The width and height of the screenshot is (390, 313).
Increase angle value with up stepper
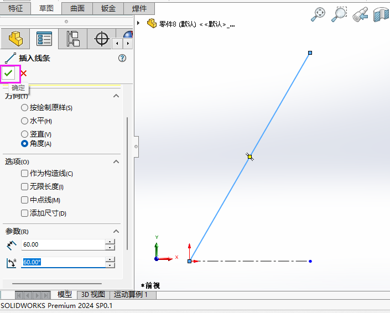click(x=110, y=259)
